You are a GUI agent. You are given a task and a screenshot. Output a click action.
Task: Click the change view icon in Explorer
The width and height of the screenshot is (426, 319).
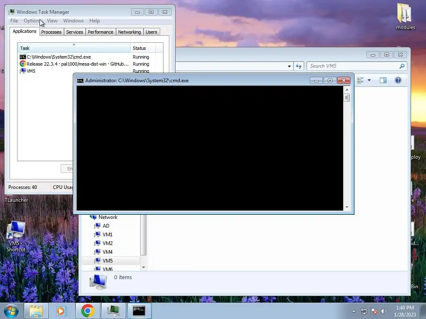coord(361,80)
